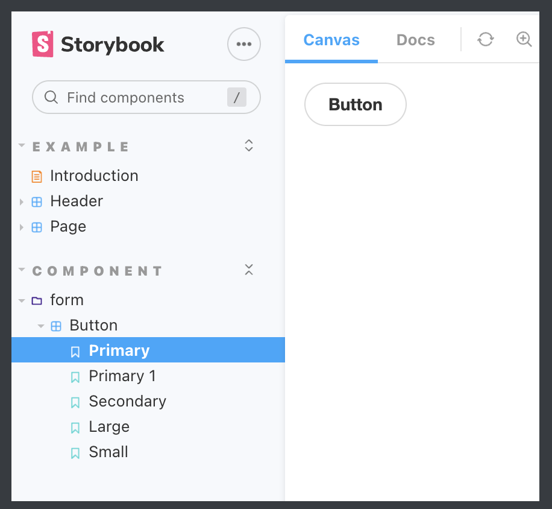Click the zoom in magnifier icon
552x509 pixels.
click(524, 39)
